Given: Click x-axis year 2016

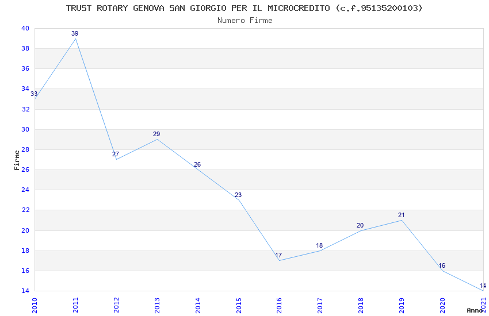Looking at the screenshot, I should pos(280,306).
